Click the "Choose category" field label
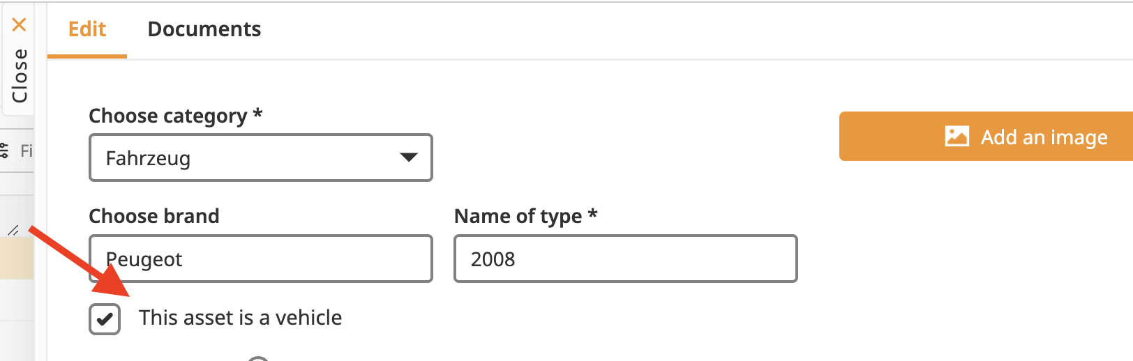The image size is (1133, 361). coord(175,116)
